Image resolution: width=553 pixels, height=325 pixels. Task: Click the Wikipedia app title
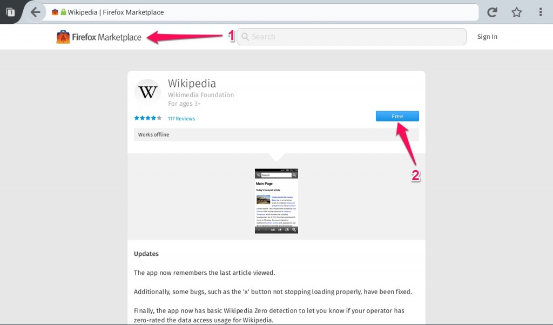(192, 84)
